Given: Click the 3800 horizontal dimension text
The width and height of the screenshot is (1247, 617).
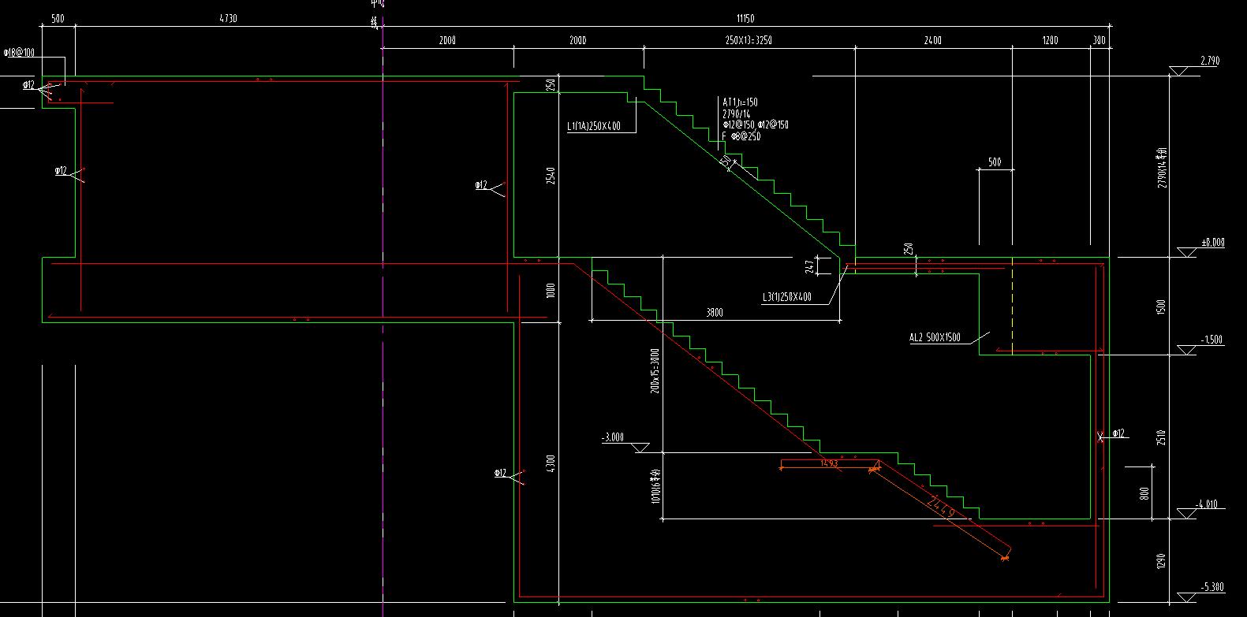Looking at the screenshot, I should (x=714, y=313).
